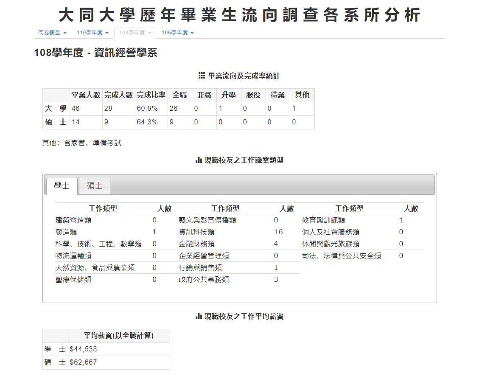Click the 教育與訓練類 row
This screenshot has width=479, height=379.
[363, 220]
